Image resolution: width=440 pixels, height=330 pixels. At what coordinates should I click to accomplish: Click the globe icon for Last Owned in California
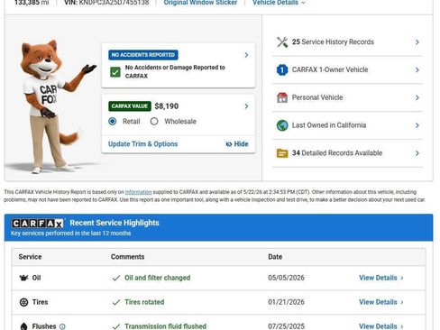(282, 125)
